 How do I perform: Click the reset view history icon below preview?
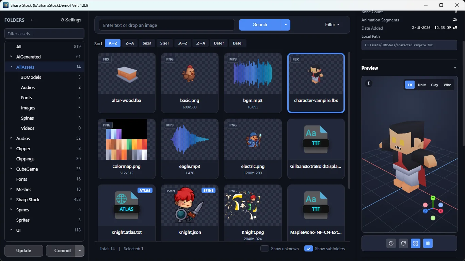click(391, 243)
